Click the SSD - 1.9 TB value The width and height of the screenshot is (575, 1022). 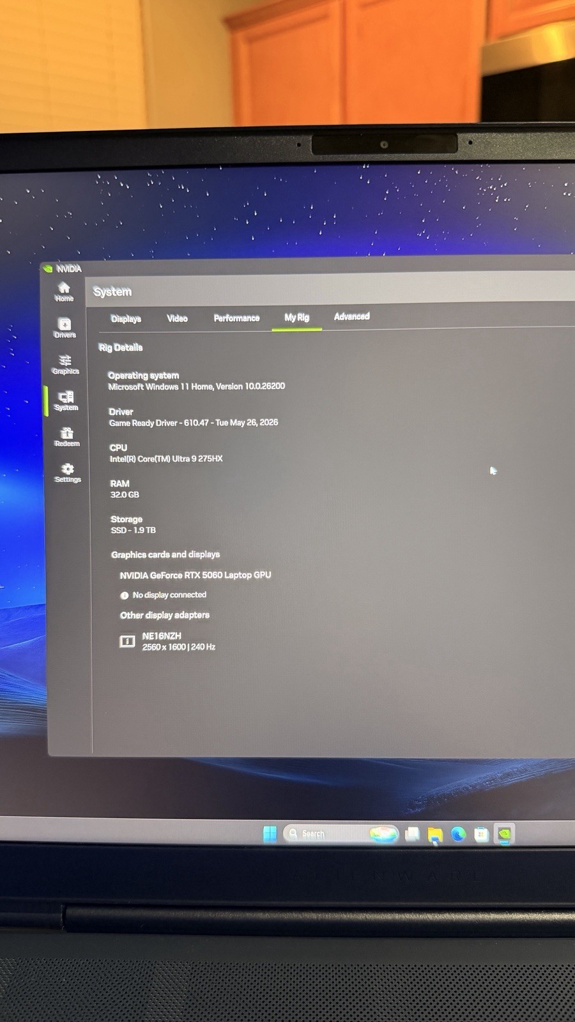point(133,530)
